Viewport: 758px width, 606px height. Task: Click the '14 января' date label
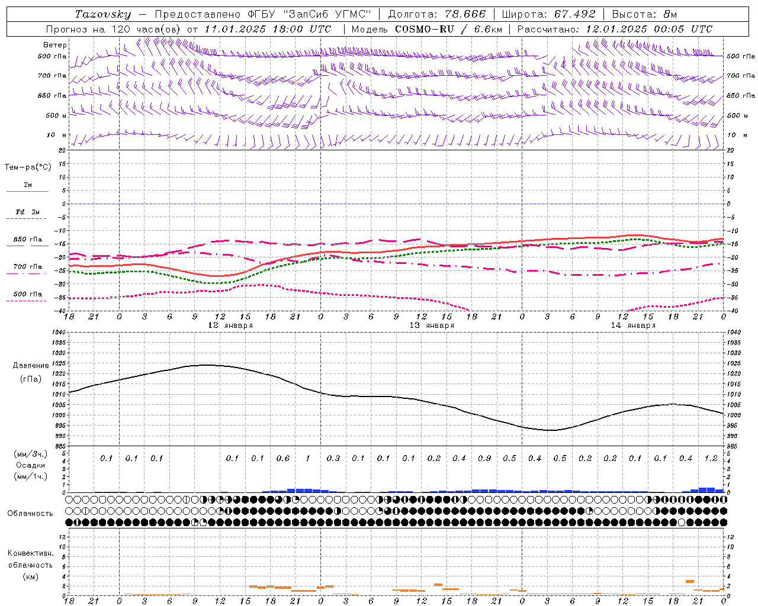coord(633,325)
